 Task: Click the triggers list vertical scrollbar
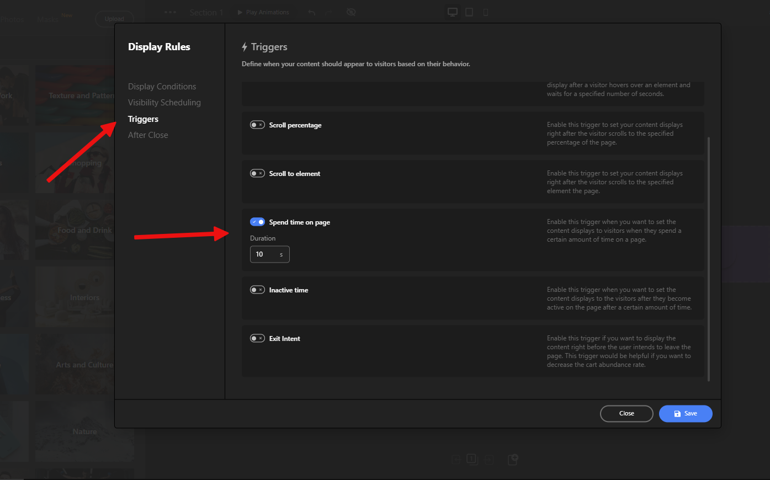(x=708, y=258)
